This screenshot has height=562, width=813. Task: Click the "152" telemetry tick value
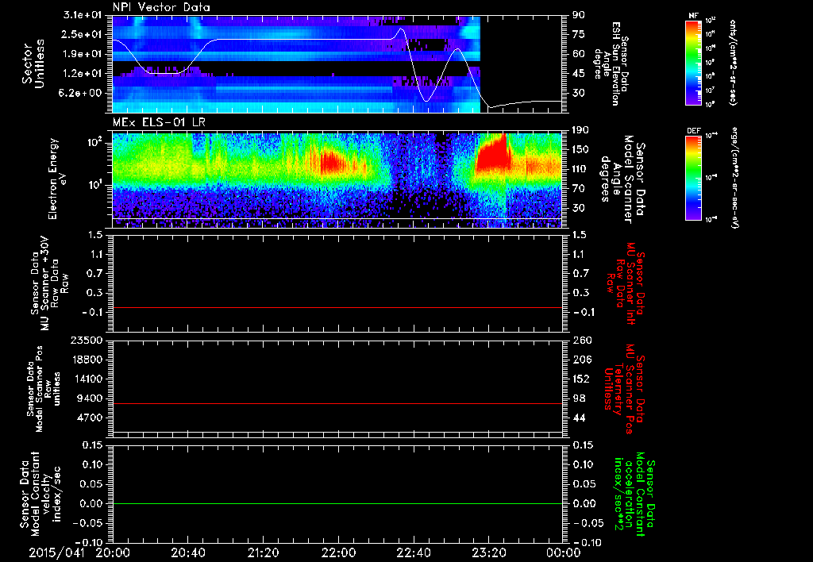[582, 379]
